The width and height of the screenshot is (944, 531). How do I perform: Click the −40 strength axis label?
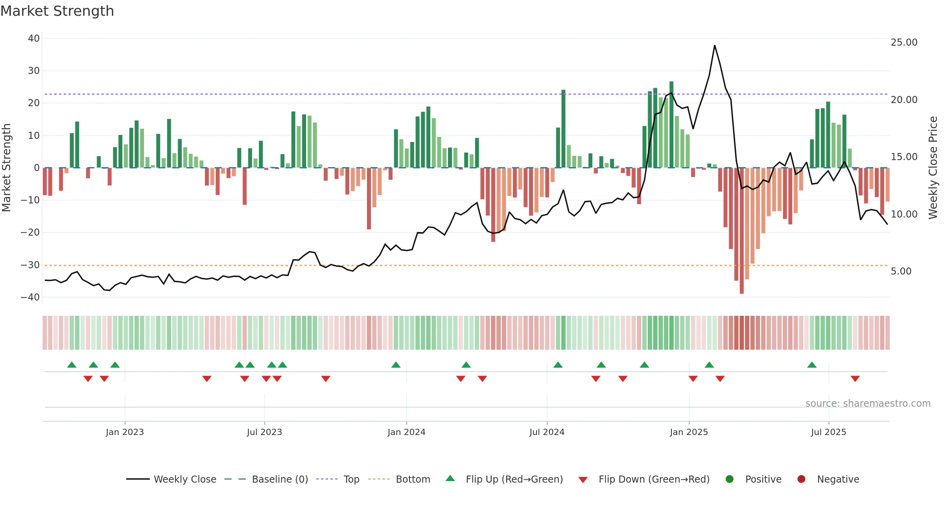(30, 297)
